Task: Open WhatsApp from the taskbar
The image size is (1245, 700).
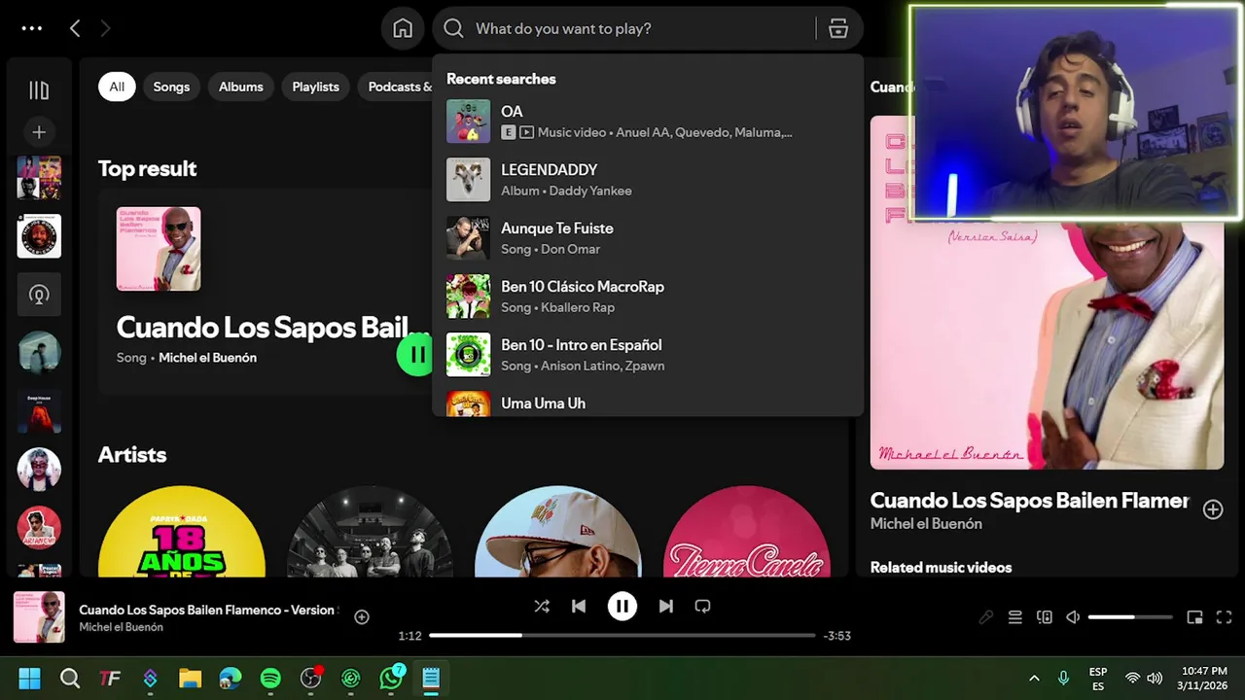Action: point(391,678)
